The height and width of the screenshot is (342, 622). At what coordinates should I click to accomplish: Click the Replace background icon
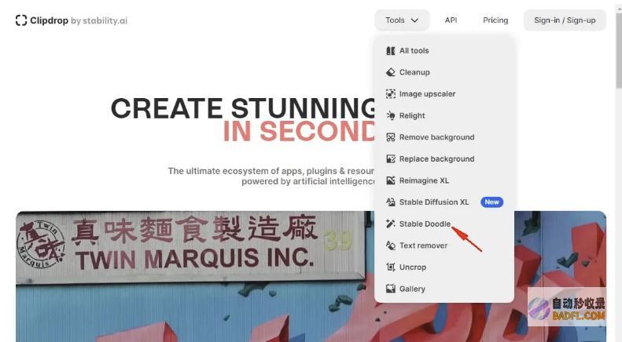coord(391,158)
